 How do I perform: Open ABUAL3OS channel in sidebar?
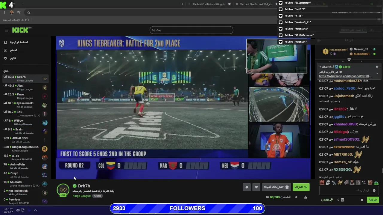pos(25,140)
